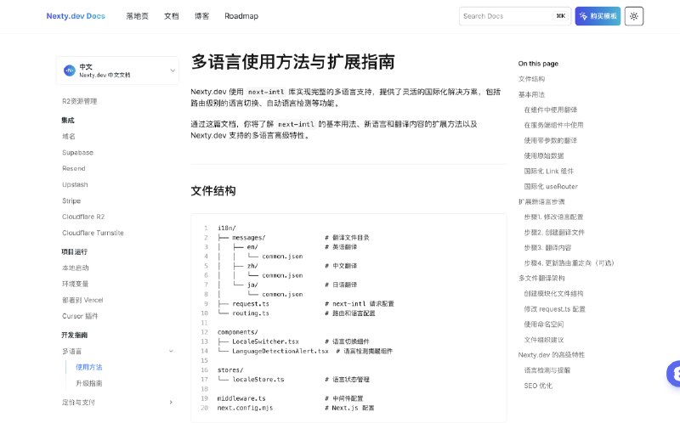Image resolution: width=680 pixels, height=423 pixels.
Task: Jump to 多文件翻译架构 outline link
Action: pyautogui.click(x=541, y=278)
